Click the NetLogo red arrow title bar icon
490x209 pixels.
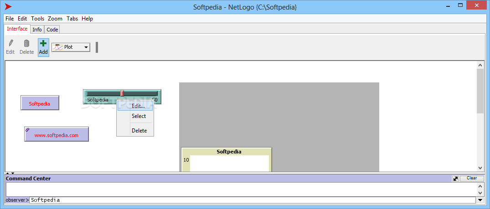(9, 6)
